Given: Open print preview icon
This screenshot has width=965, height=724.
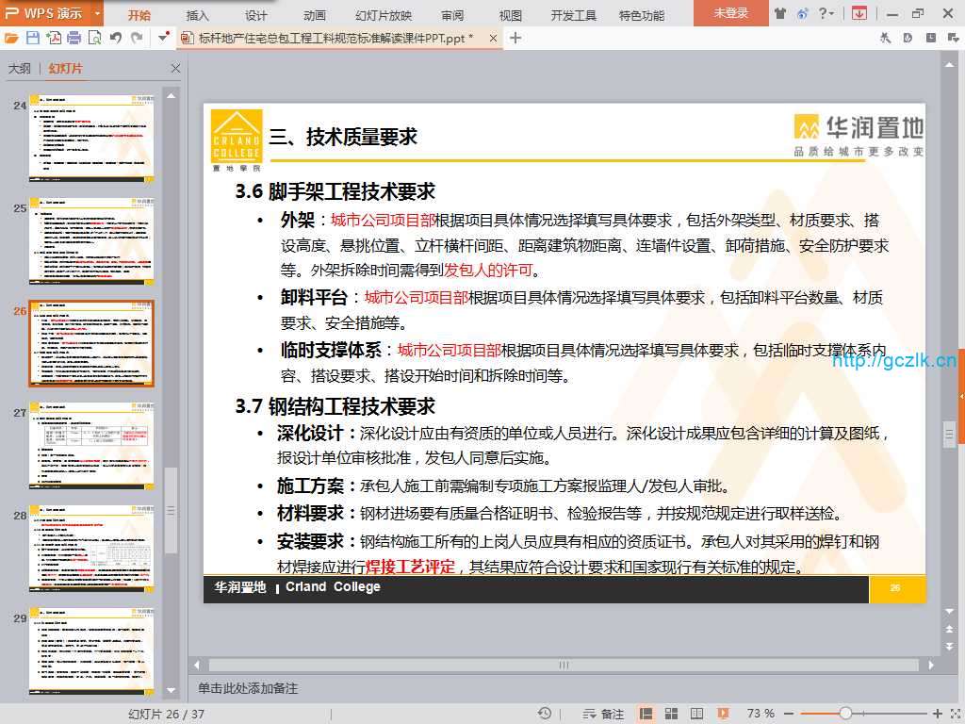Looking at the screenshot, I should 94,38.
